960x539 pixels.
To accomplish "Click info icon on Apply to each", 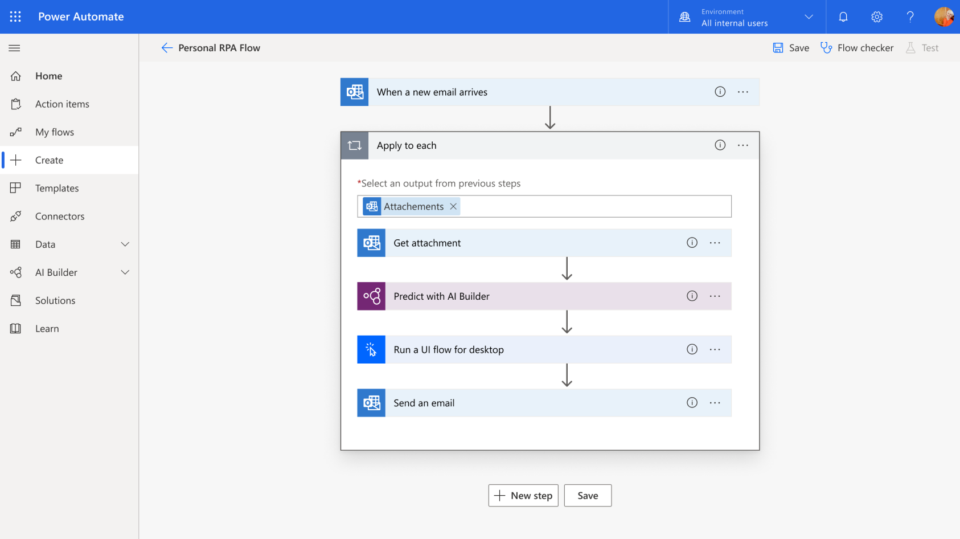I will (x=720, y=145).
